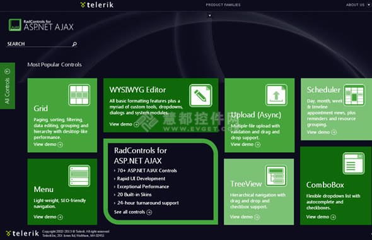
Task: View demo of Scheduler
Action: click(x=322, y=132)
